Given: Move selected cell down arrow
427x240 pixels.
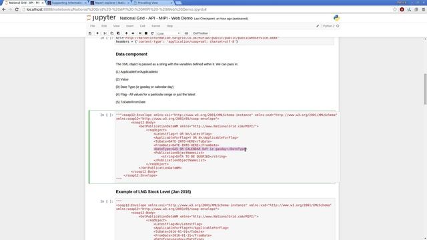Looking at the screenshot, I should pyautogui.click(x=133, y=33).
